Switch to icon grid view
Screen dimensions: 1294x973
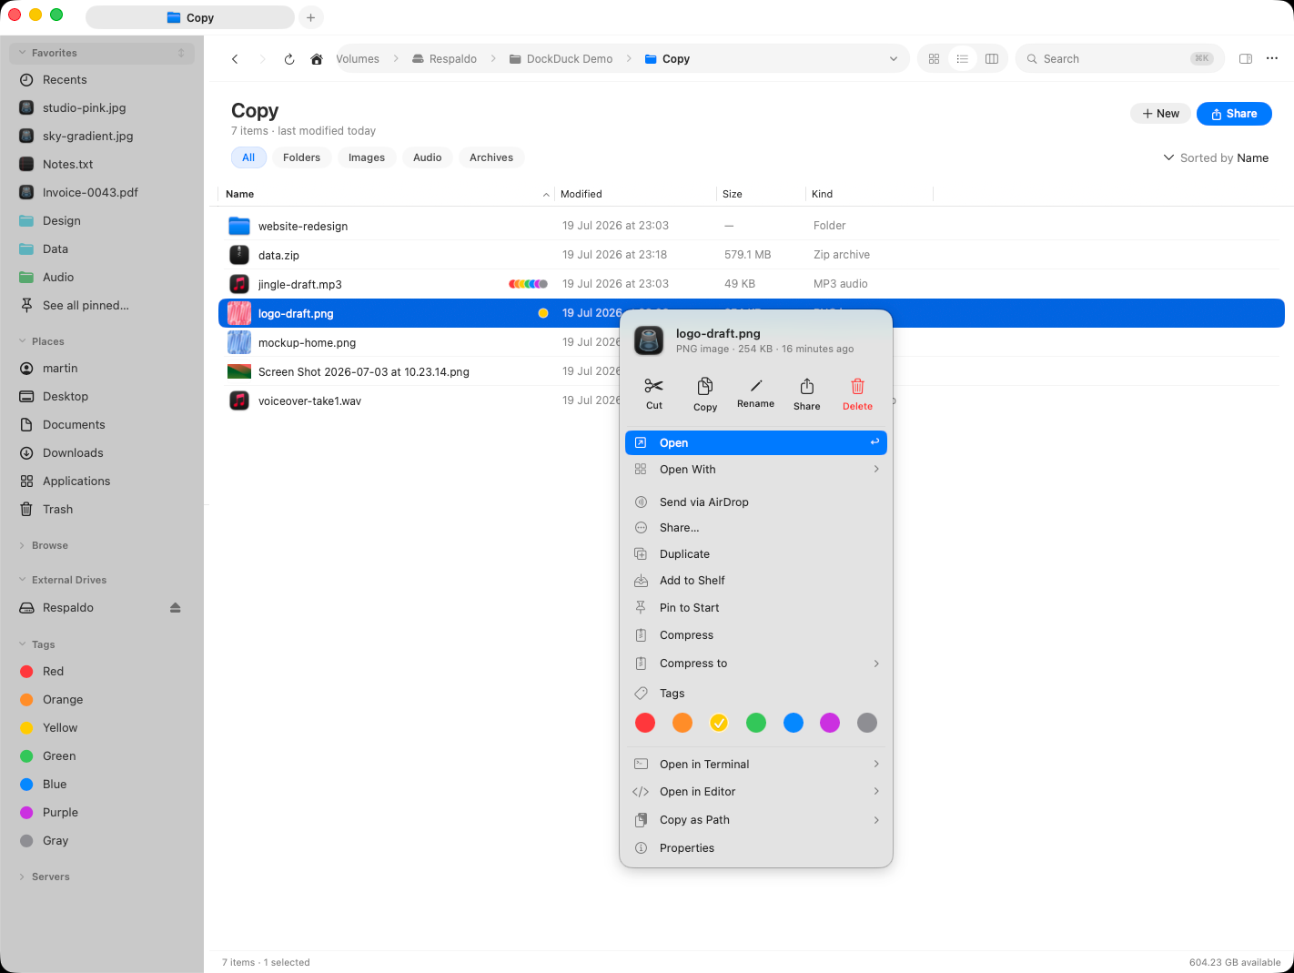click(934, 59)
